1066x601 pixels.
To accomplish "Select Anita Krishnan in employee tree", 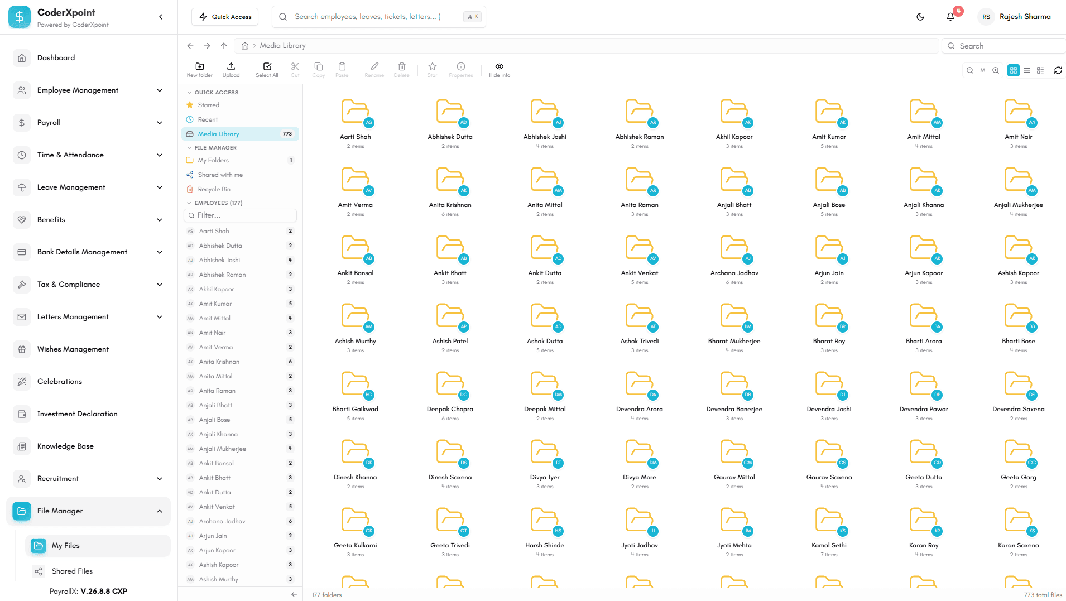I will click(240, 362).
